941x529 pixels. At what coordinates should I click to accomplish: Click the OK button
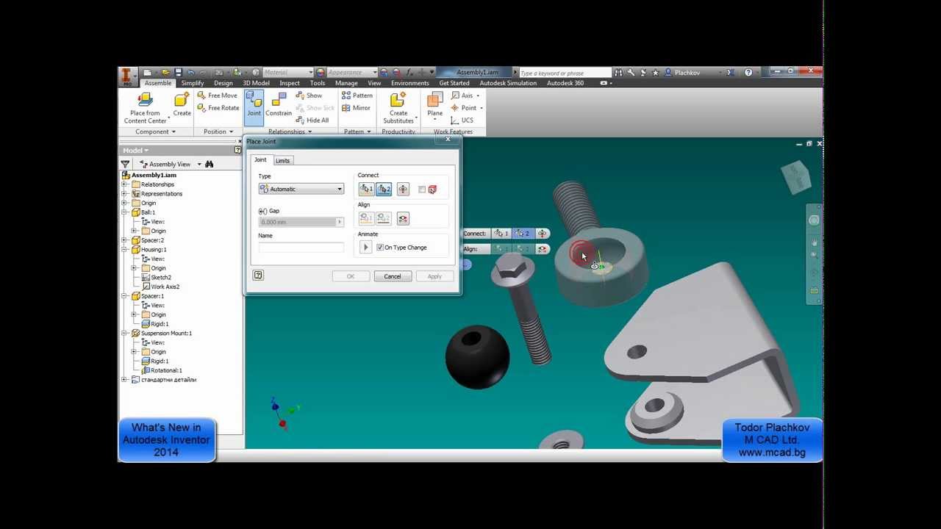click(351, 276)
